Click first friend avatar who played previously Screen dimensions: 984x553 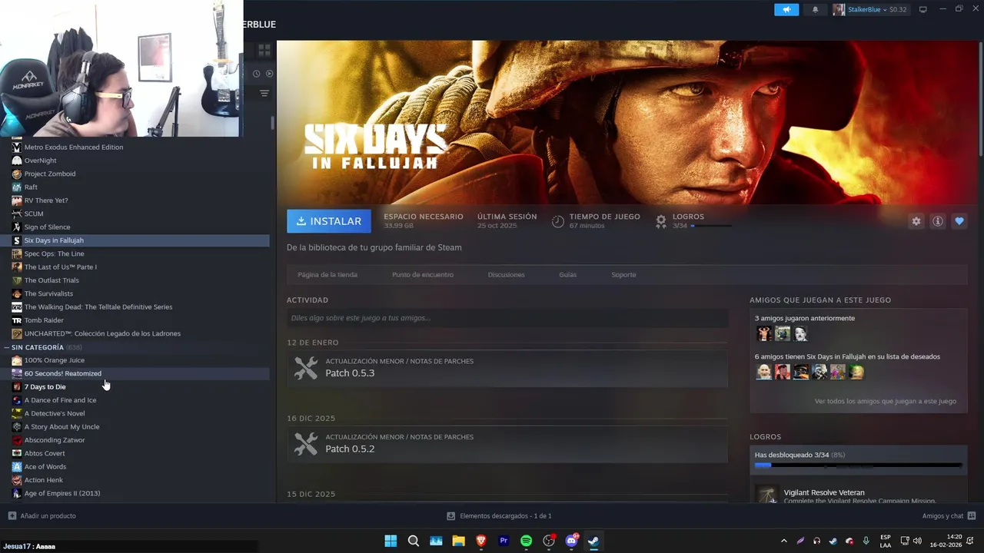pos(764,333)
